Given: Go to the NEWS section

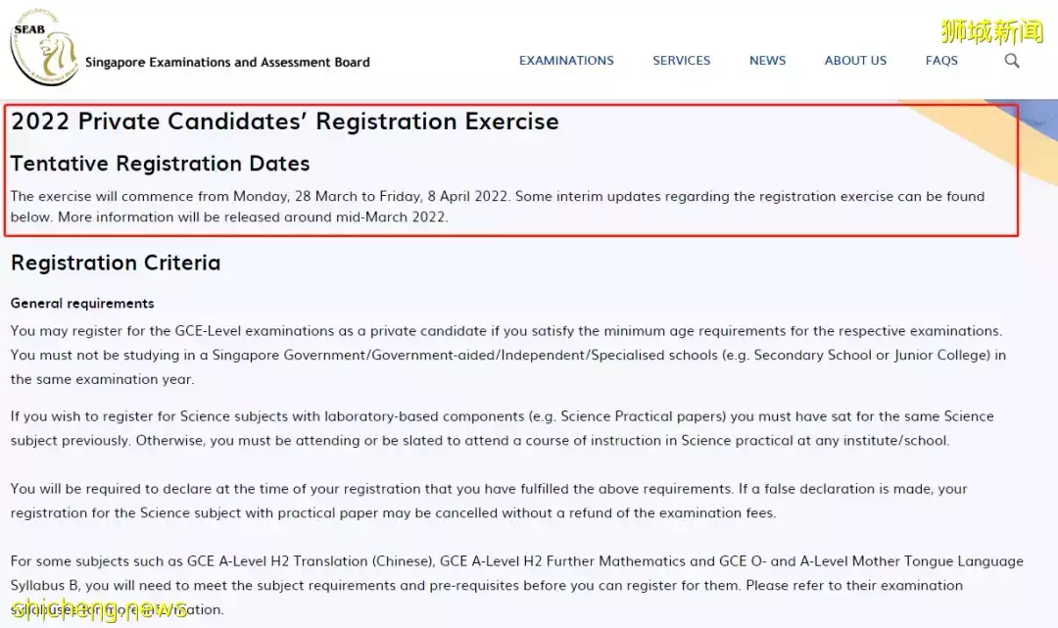Looking at the screenshot, I should click(x=767, y=61).
